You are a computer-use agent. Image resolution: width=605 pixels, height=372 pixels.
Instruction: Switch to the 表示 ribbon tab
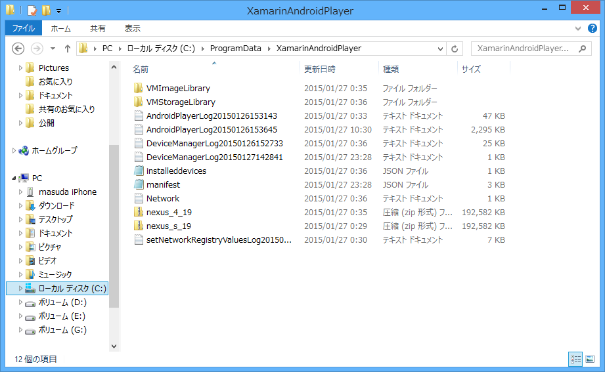[133, 28]
